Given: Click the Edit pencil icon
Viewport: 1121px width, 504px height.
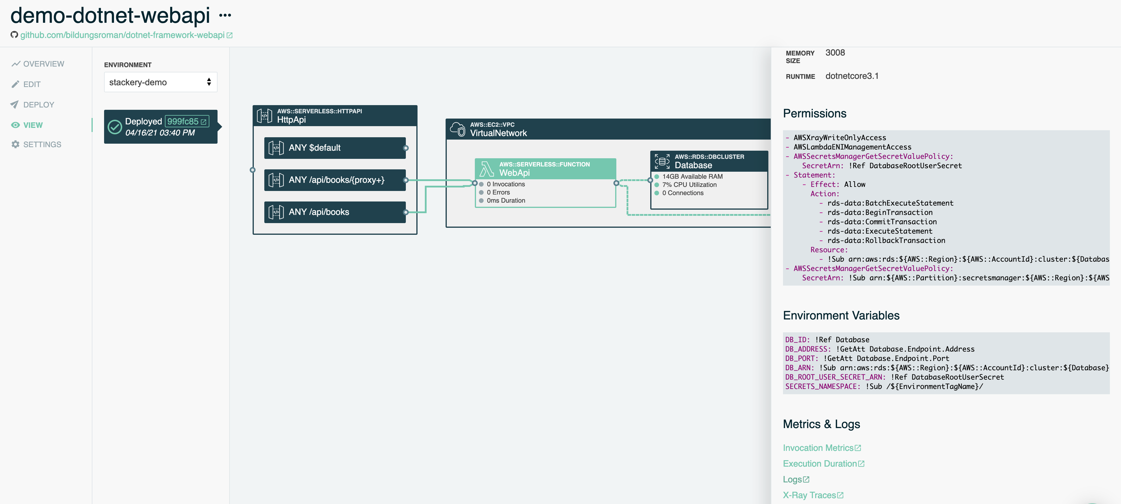Looking at the screenshot, I should (15, 84).
